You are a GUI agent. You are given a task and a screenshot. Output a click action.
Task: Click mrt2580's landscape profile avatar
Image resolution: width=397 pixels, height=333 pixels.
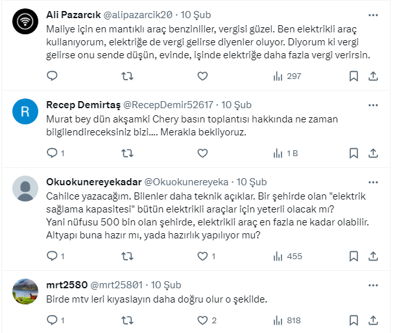tap(25, 293)
